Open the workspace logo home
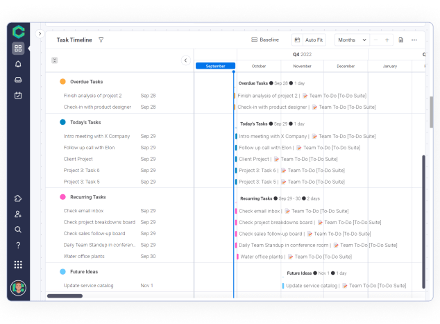This screenshot has height=324, width=440. click(x=19, y=32)
